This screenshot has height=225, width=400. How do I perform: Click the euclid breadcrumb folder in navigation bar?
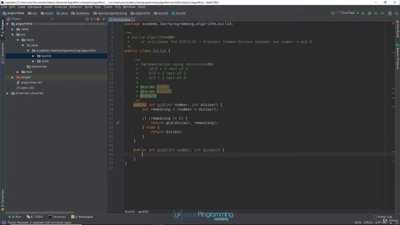[x=161, y=13]
